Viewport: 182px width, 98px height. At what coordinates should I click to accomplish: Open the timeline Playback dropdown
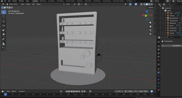point(23,91)
